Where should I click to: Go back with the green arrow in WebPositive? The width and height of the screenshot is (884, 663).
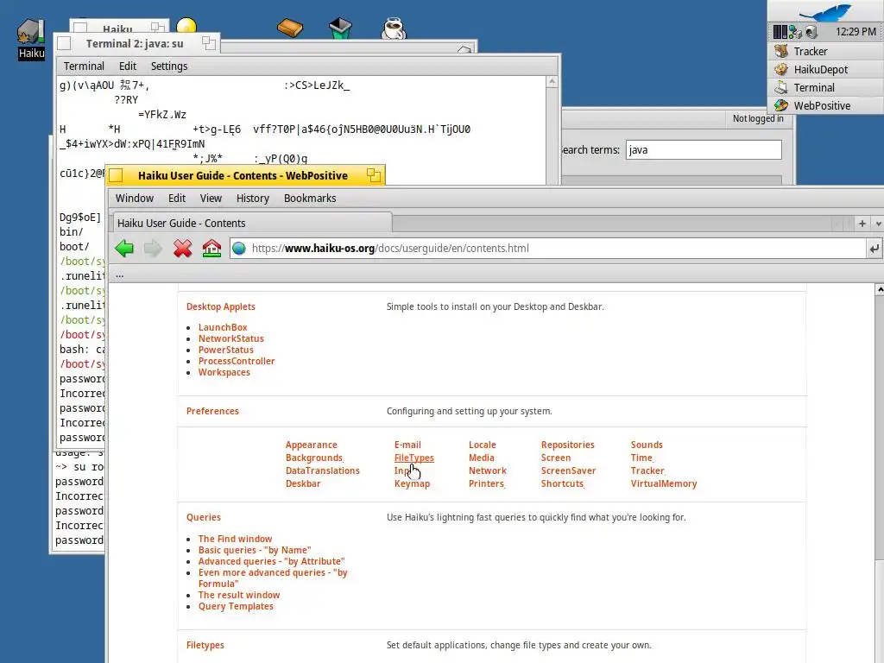124,248
